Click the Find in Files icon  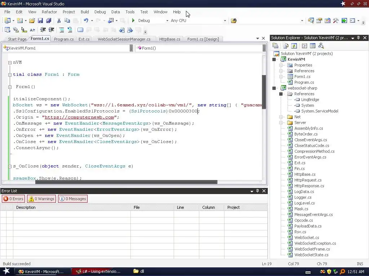(234, 20)
